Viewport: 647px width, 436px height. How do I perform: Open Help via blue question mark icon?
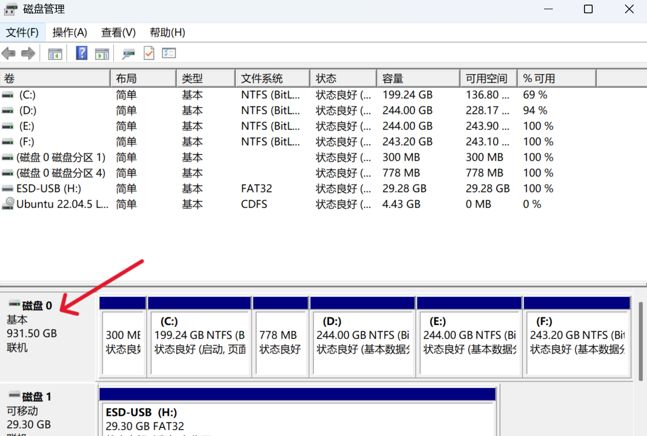pyautogui.click(x=82, y=53)
